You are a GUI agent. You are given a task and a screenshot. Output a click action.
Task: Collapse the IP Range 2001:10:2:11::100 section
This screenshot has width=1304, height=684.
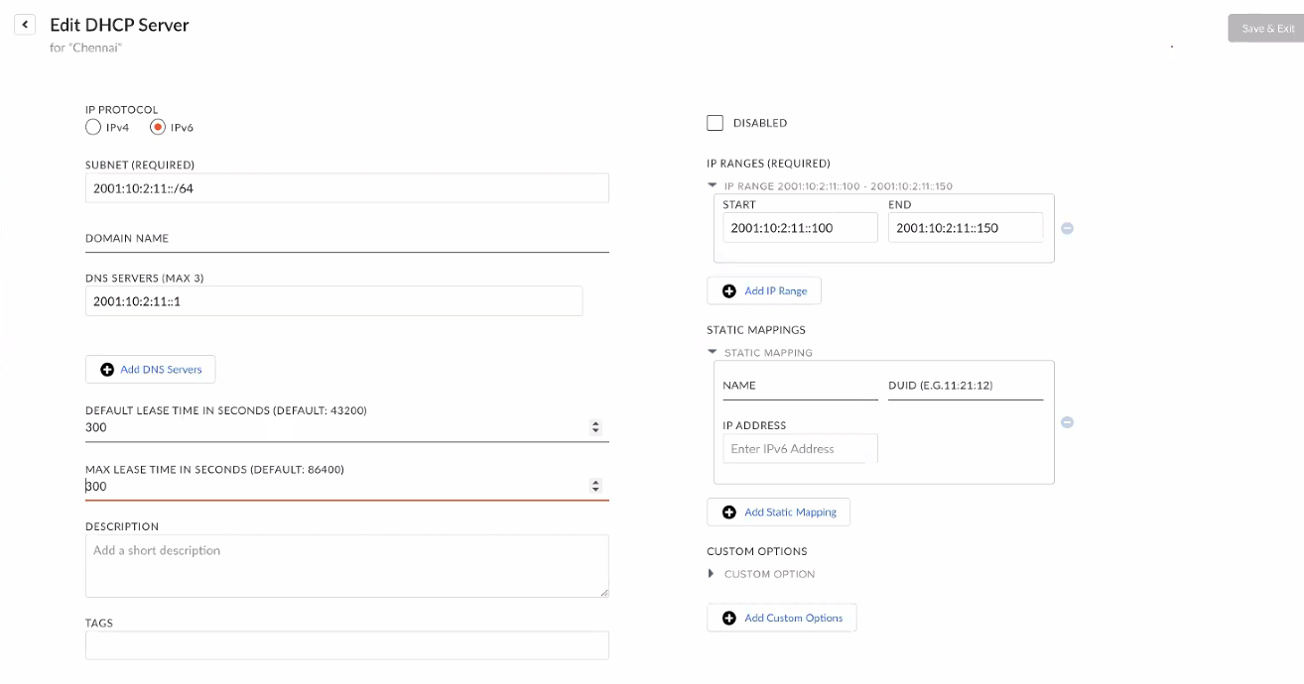[x=713, y=185]
